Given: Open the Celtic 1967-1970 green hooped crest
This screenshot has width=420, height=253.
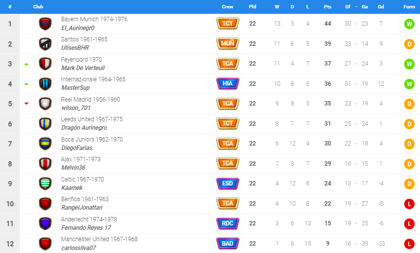Looking at the screenshot, I should click(x=45, y=184).
